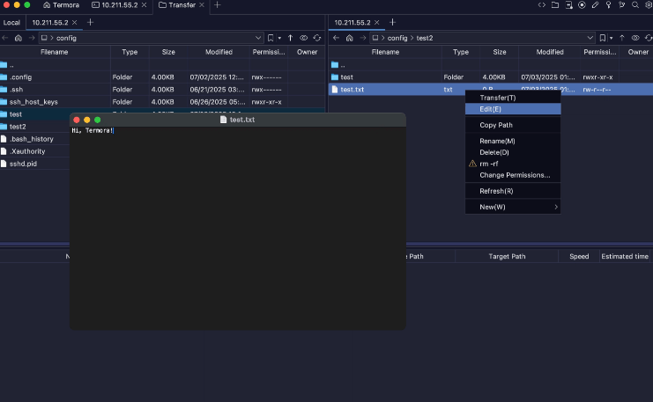Screen dimensions: 653x402
Task: Open bookmark list arrow in left pane
Action: 279,38
